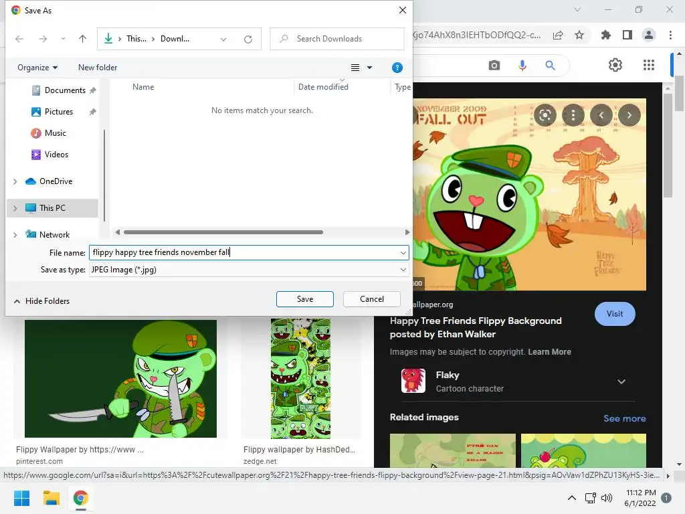The image size is (685, 514).
Task: Open Chrome's three-dot menu
Action: (670, 35)
